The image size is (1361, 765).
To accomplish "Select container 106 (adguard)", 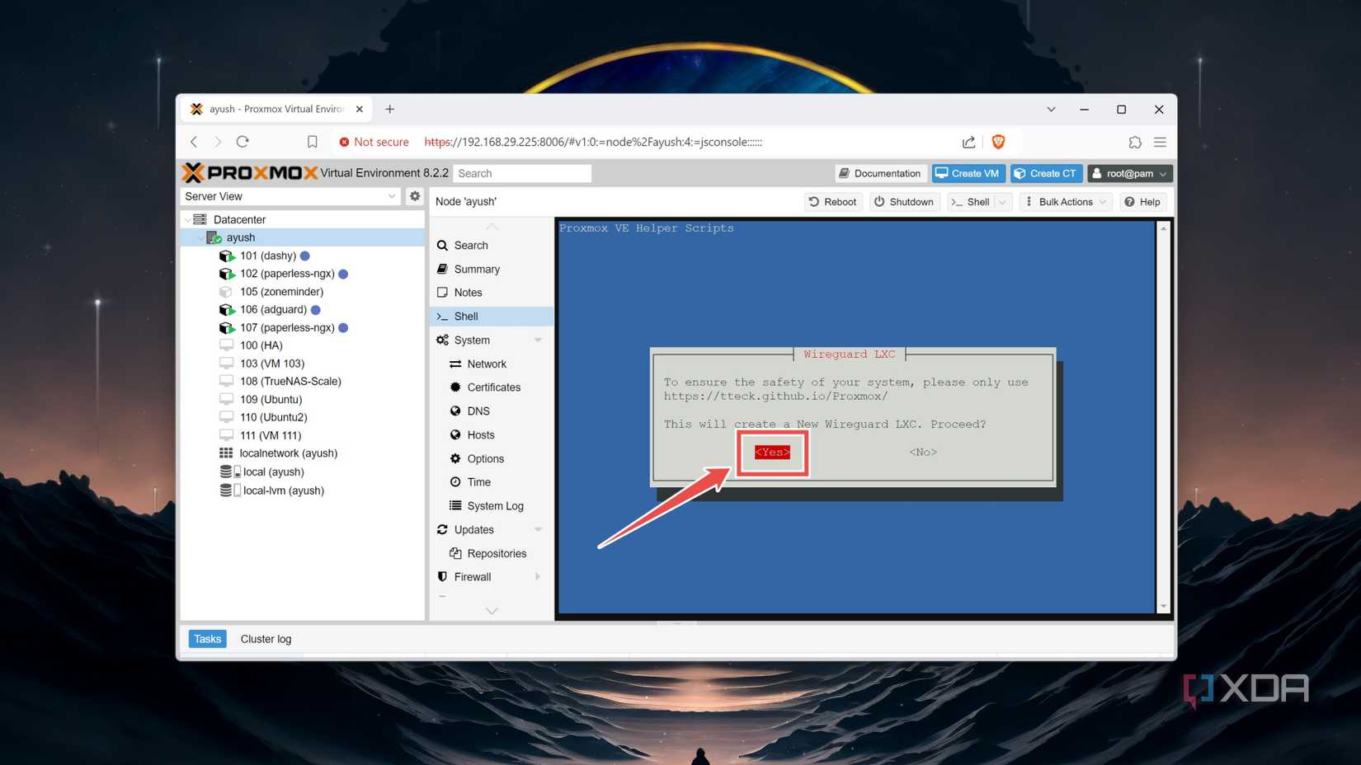I will [x=273, y=310].
